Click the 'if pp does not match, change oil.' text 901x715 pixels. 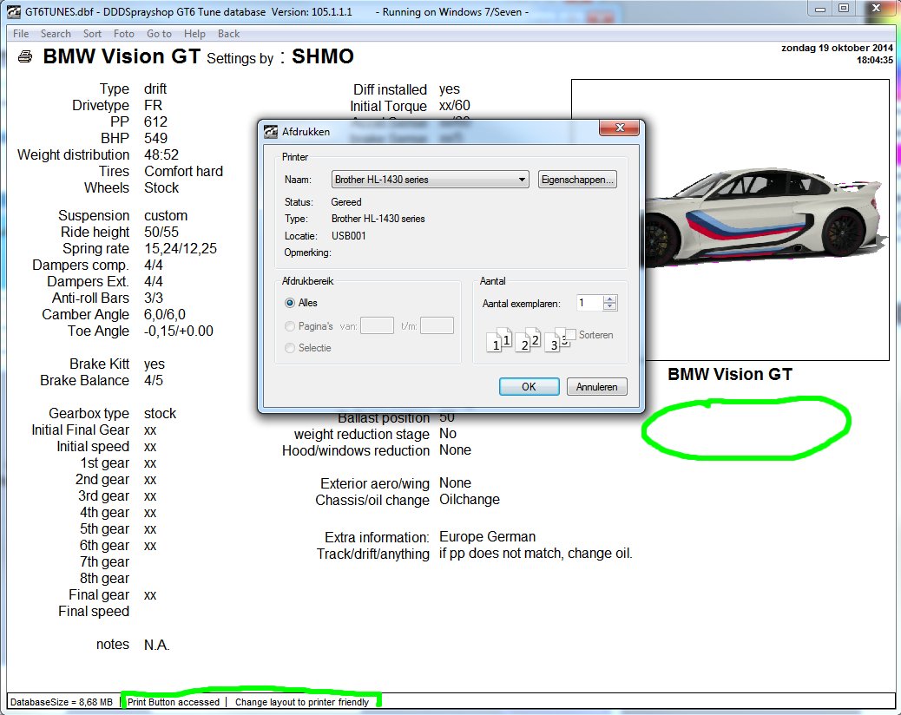536,553
